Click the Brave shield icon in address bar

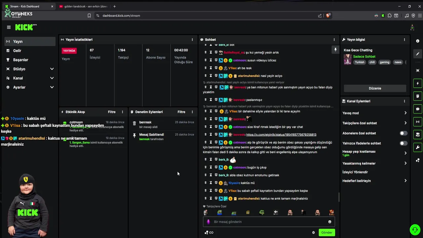tap(328, 15)
